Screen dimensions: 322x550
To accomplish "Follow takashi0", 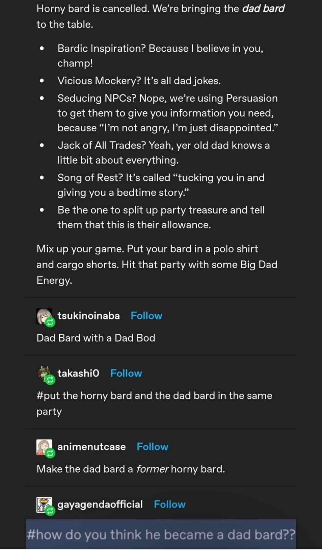I will (126, 373).
